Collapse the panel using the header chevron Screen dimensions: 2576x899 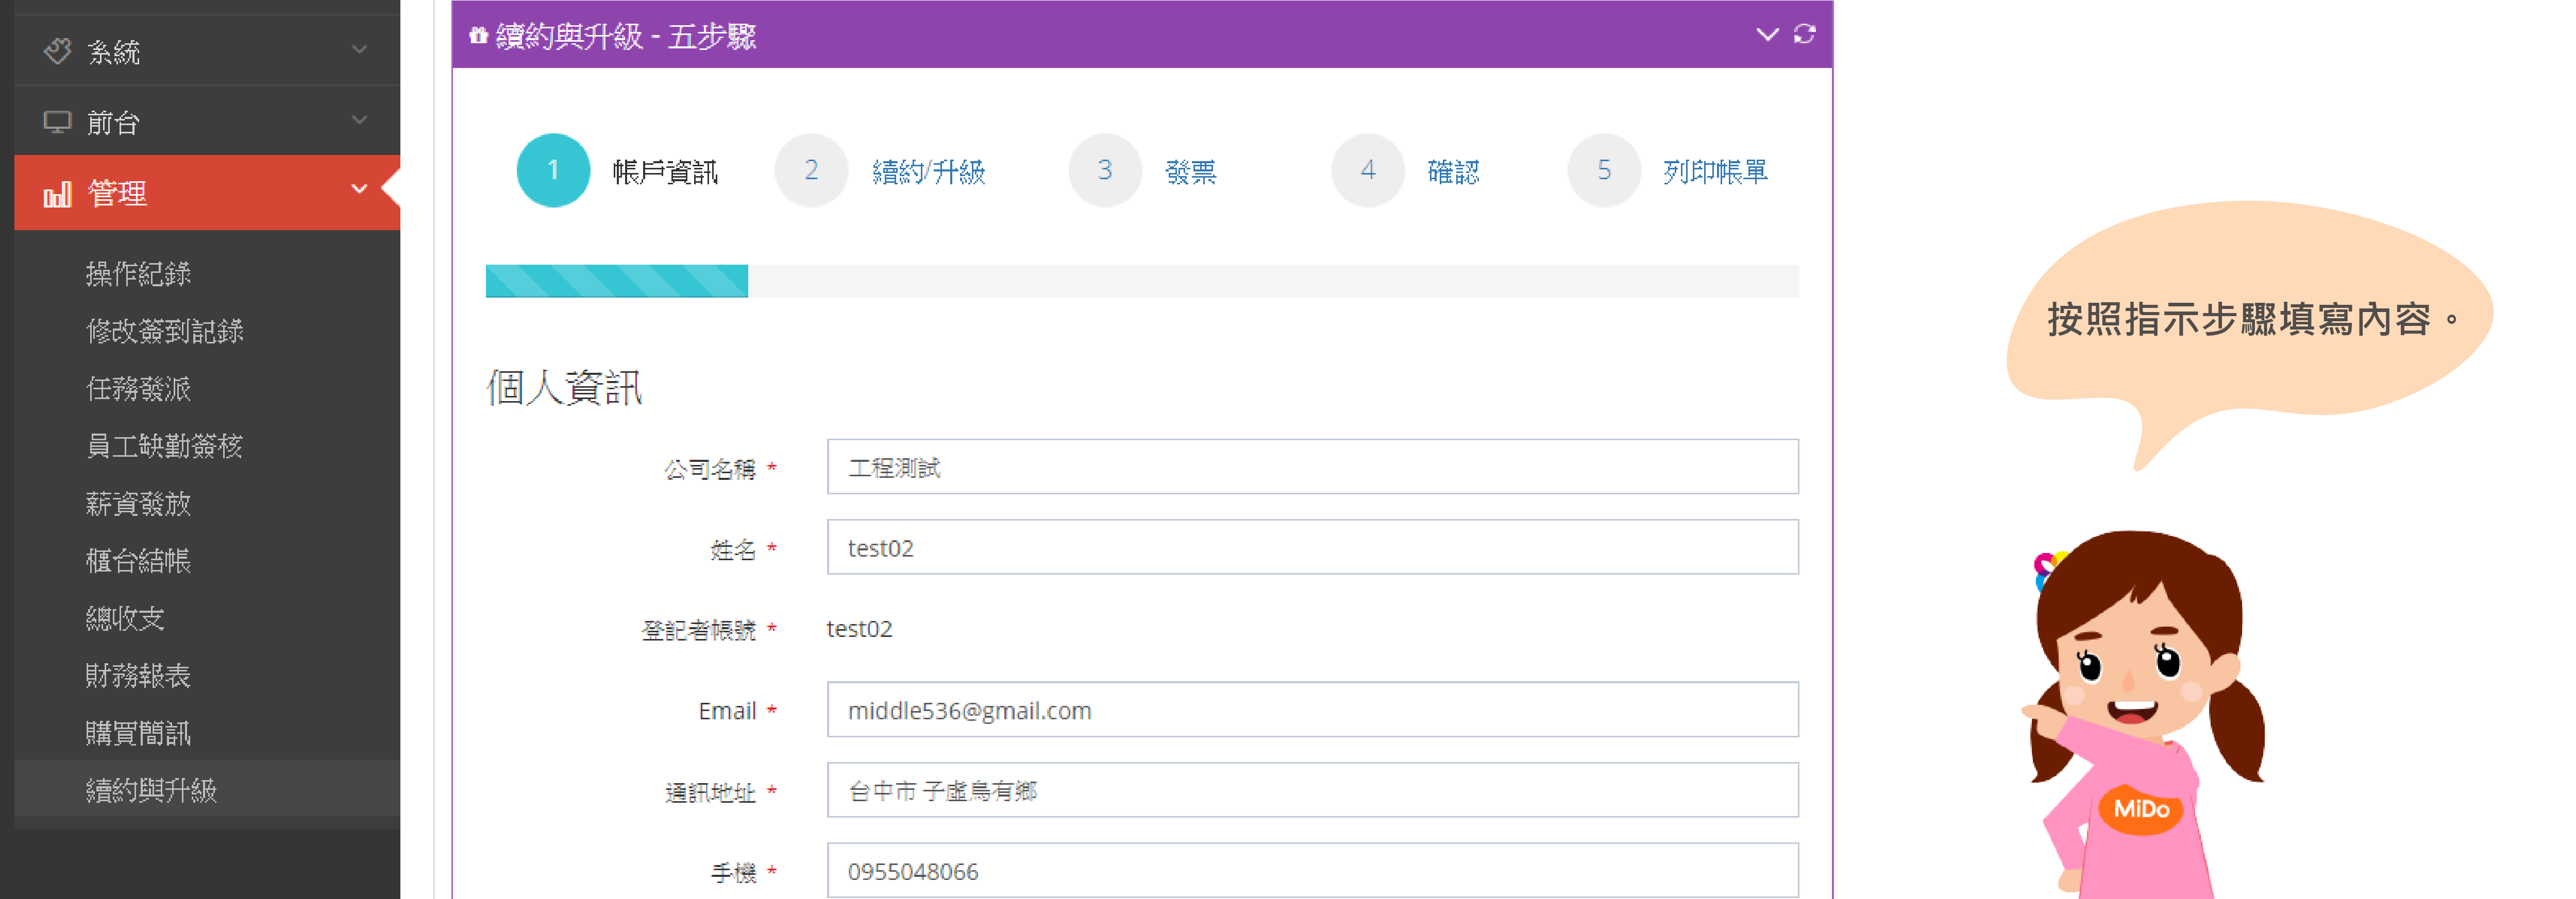pyautogui.click(x=1767, y=35)
